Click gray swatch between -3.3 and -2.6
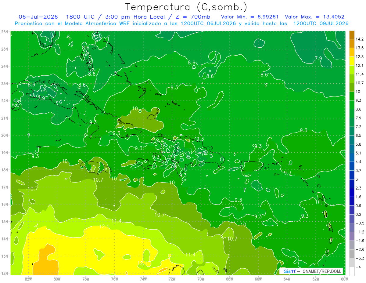366x283 pixels. (x=352, y=254)
